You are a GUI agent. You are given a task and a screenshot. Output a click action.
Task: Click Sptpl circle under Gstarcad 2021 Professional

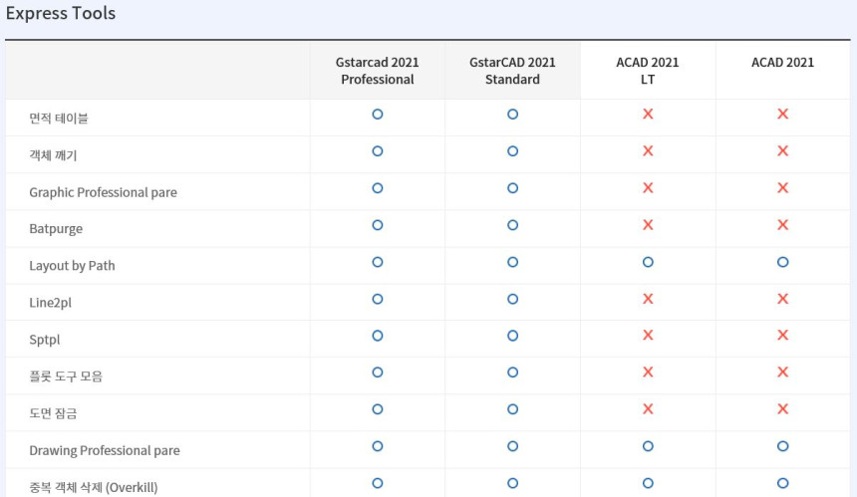377,336
